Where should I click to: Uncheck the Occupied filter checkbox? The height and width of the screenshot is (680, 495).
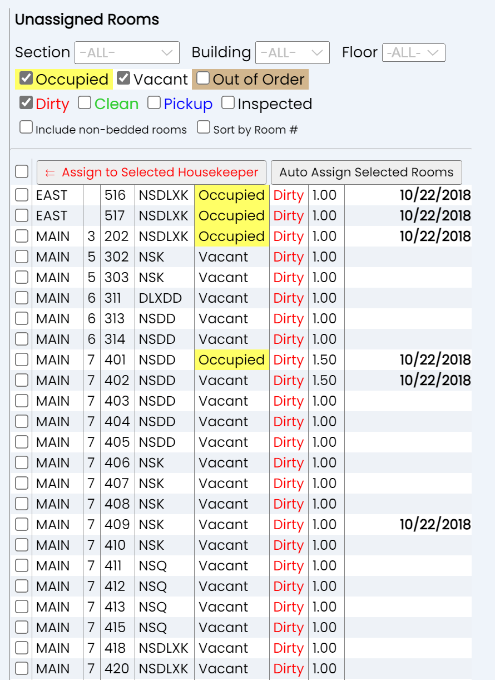click(26, 78)
